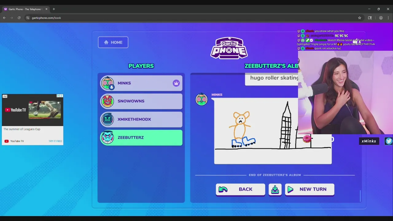The width and height of the screenshot is (393, 221).
Task: Click the album scrollbar on the right edge
Action: [x=360, y=196]
